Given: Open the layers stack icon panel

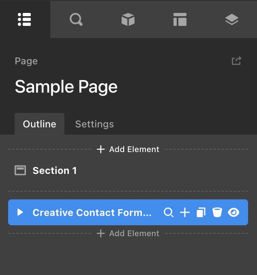Looking at the screenshot, I should 232,19.
